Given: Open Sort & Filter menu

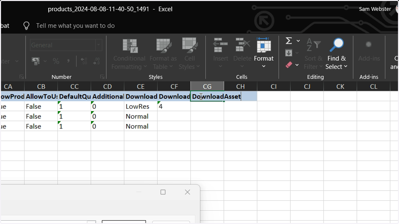Looking at the screenshot, I should (313, 54).
